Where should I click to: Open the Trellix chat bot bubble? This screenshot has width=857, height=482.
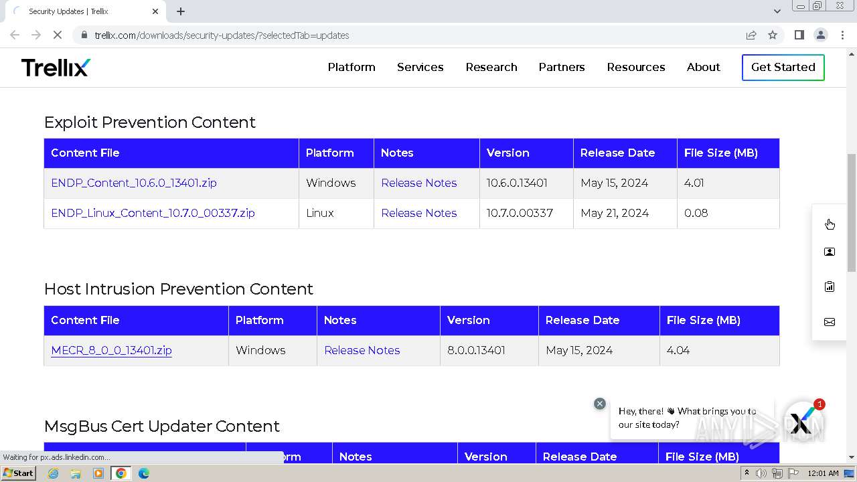[x=802, y=422]
